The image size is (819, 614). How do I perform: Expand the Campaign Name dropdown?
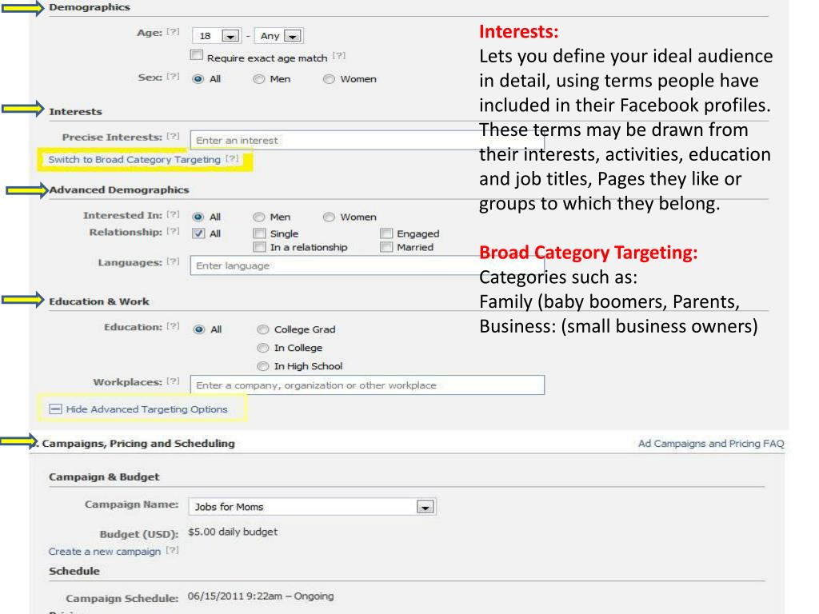[x=313, y=506]
